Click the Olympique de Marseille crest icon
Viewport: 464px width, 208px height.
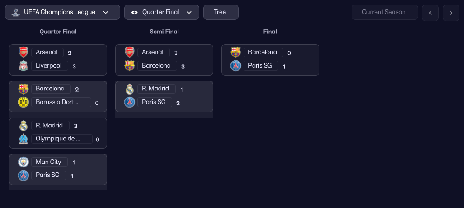[x=23, y=139]
